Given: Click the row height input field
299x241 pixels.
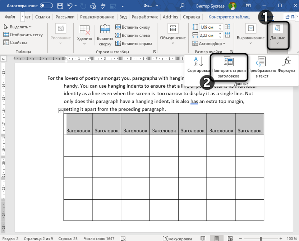Looking at the screenshot, I should point(208,27).
